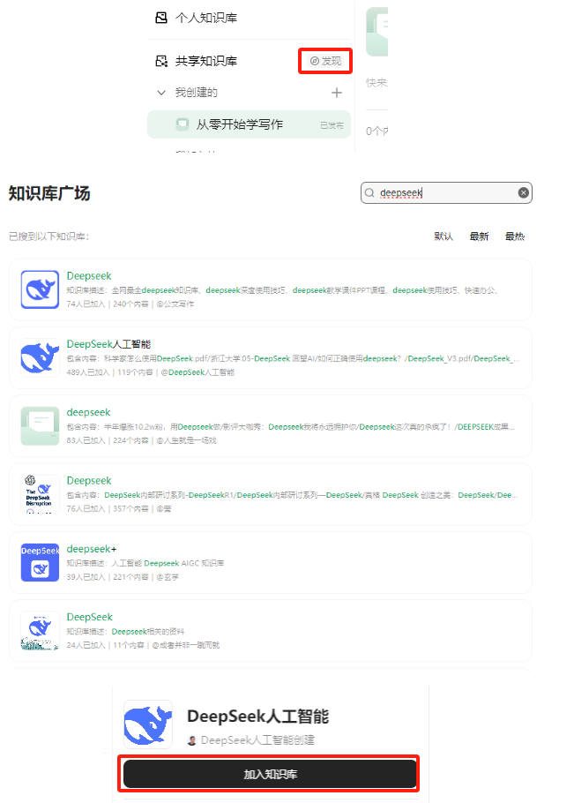Click the @玄学 author text

coord(168,577)
